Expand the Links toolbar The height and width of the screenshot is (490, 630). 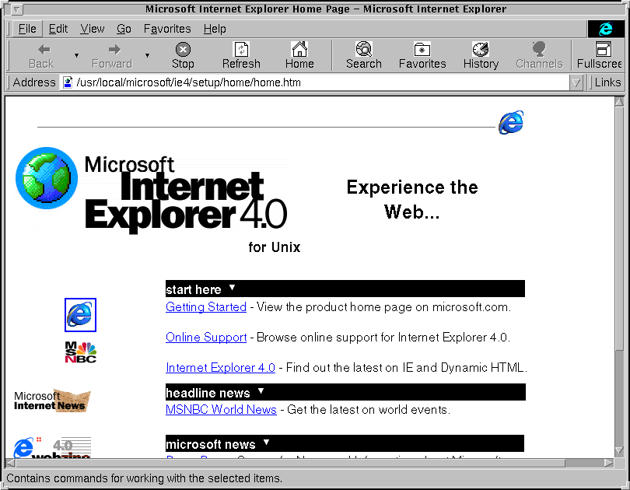[607, 82]
